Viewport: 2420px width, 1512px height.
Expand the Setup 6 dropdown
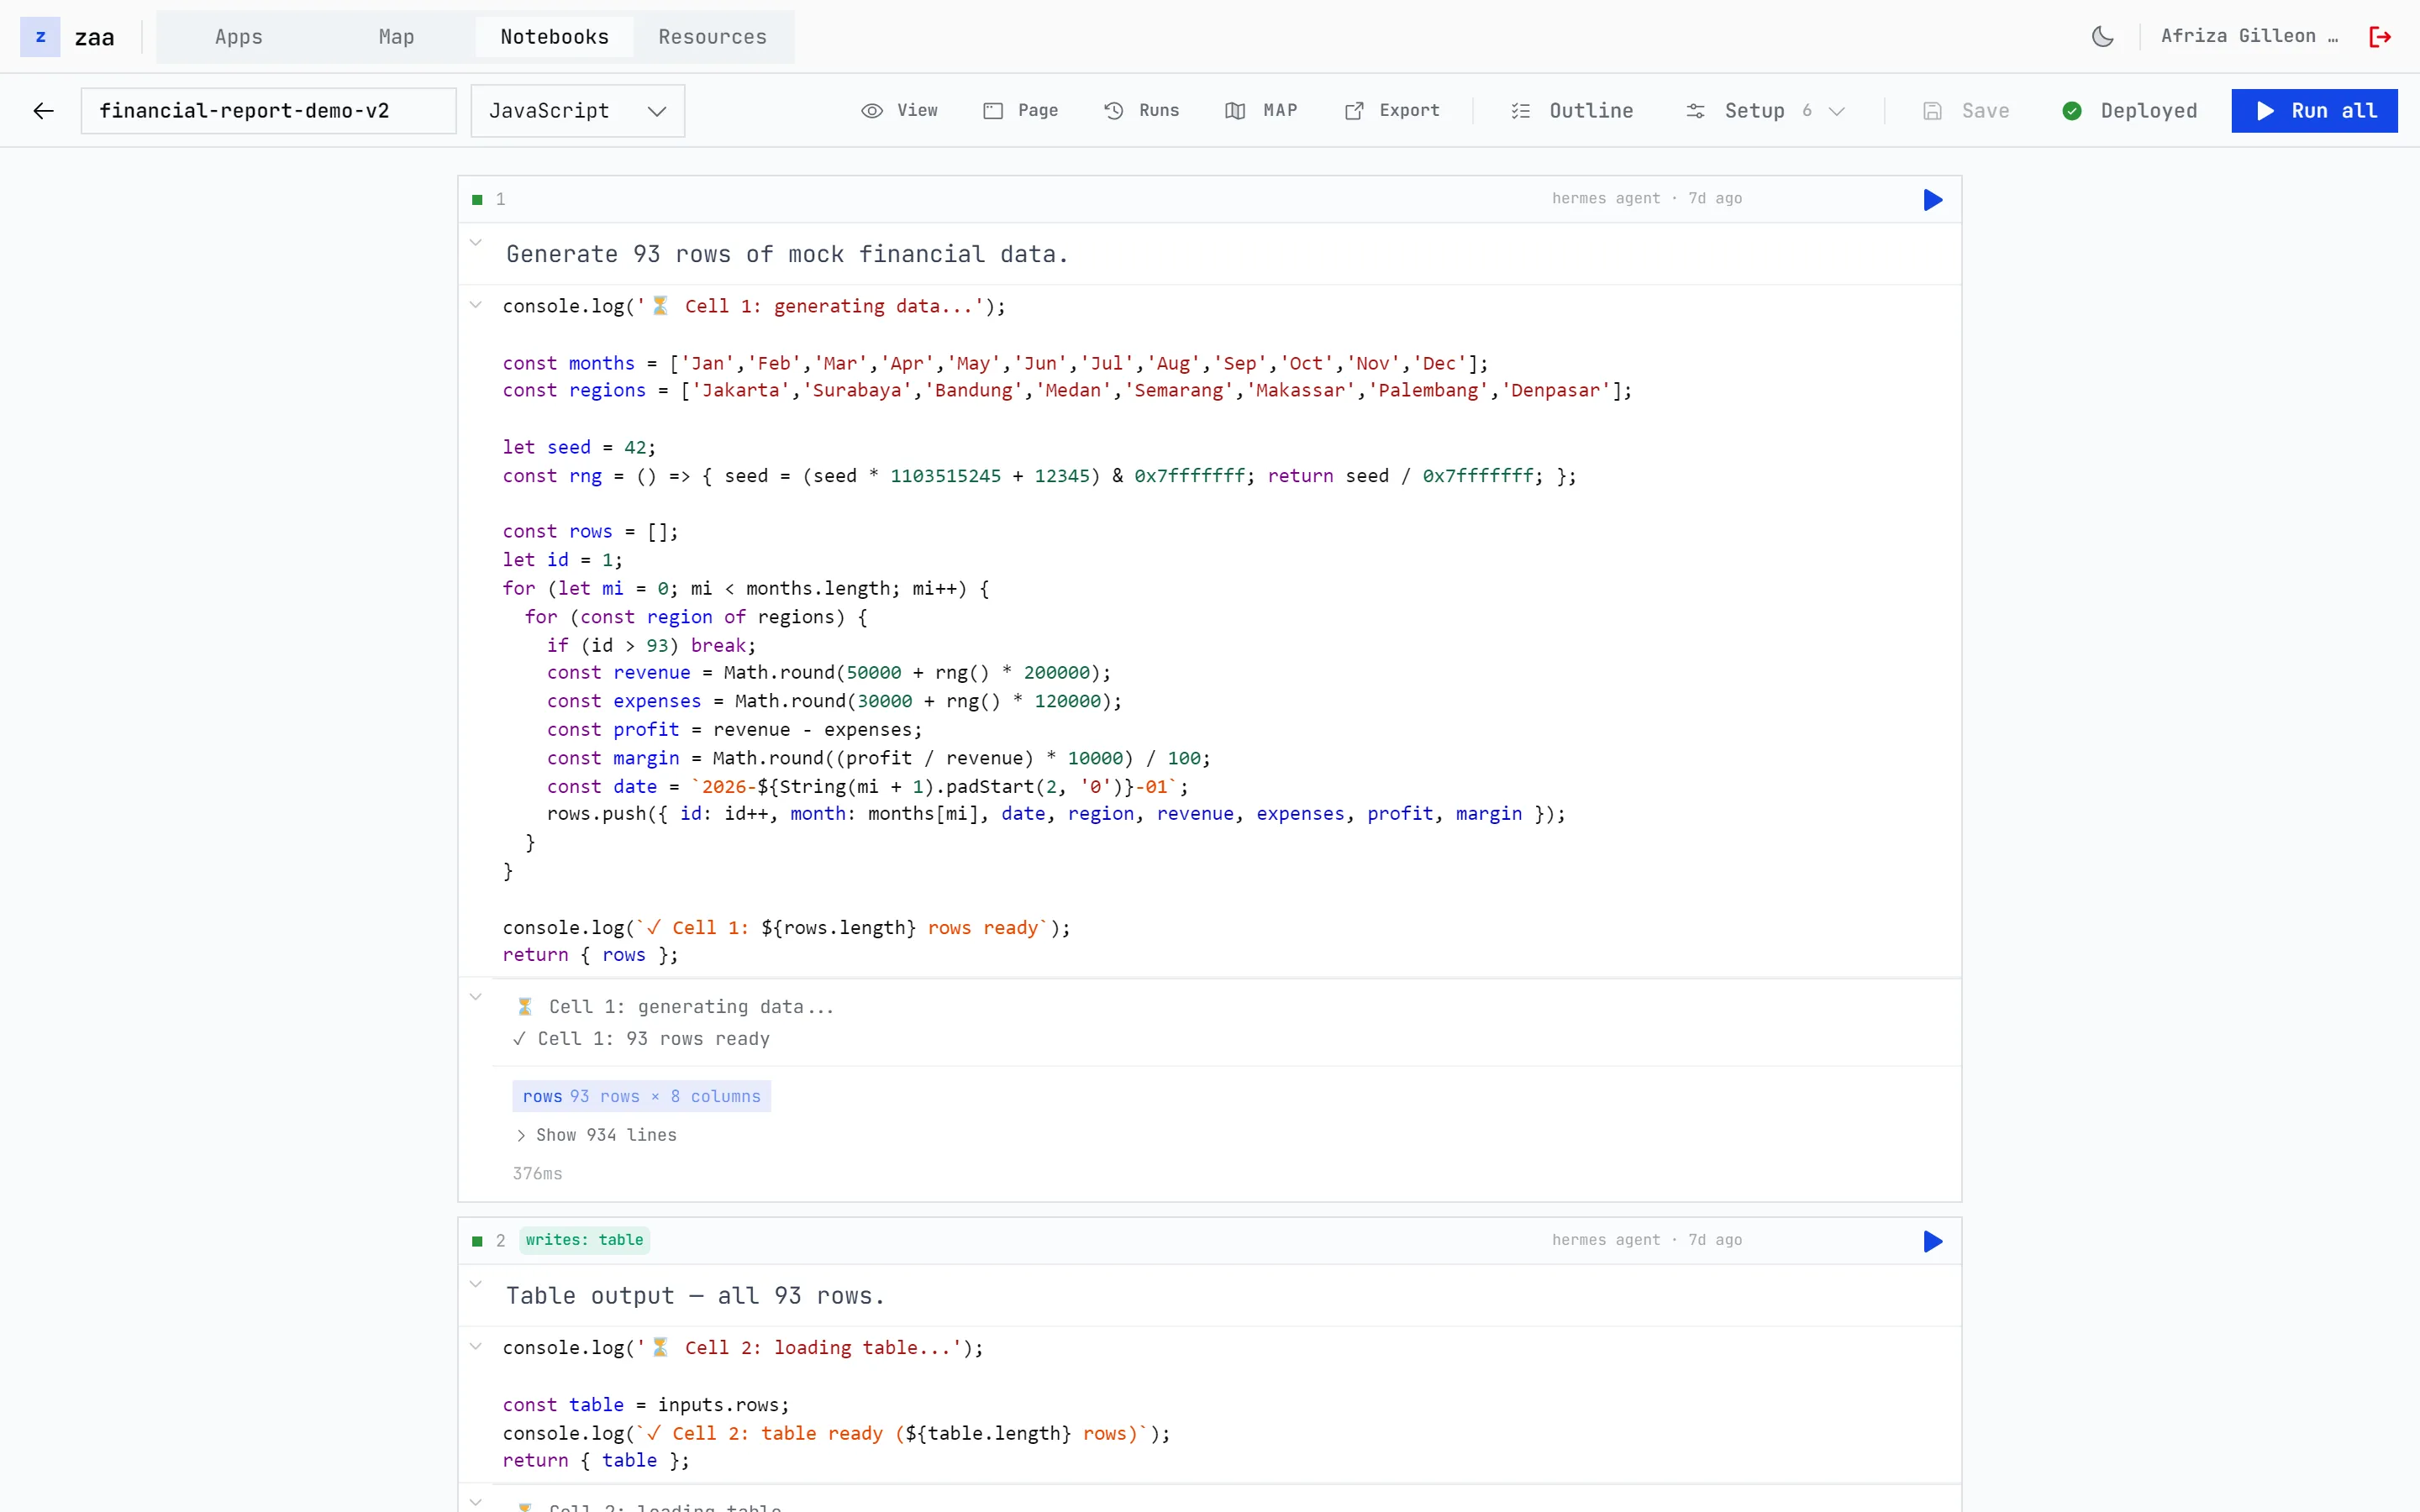click(x=1765, y=111)
